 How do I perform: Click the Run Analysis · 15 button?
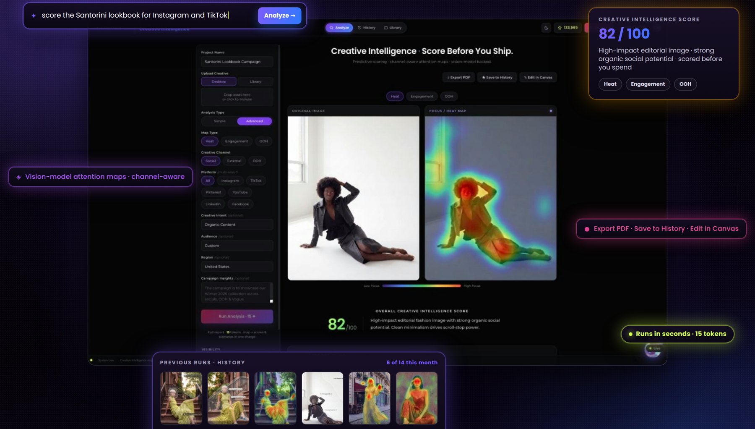point(237,317)
